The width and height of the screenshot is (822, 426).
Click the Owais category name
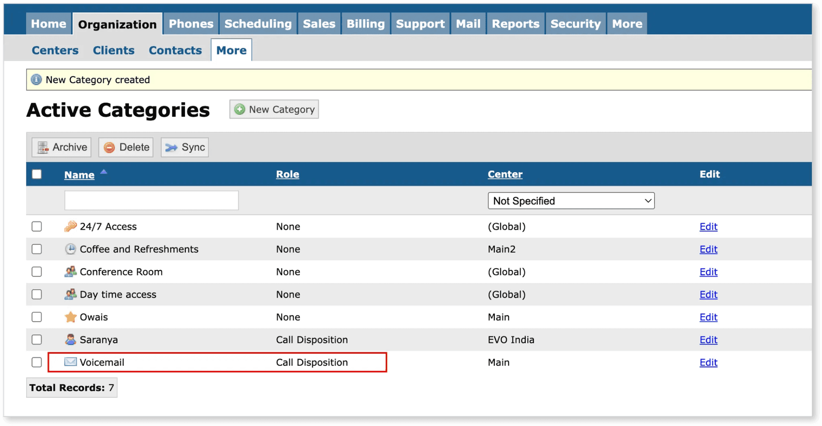[94, 317]
